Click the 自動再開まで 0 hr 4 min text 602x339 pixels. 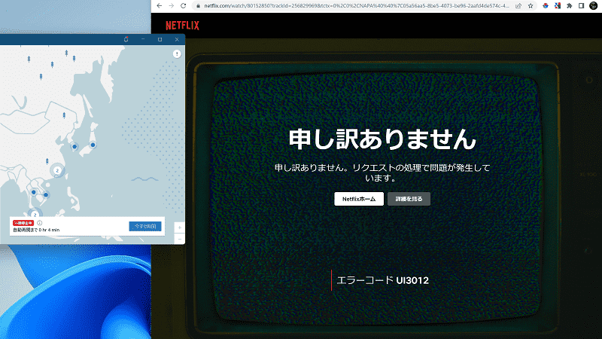(x=36, y=230)
